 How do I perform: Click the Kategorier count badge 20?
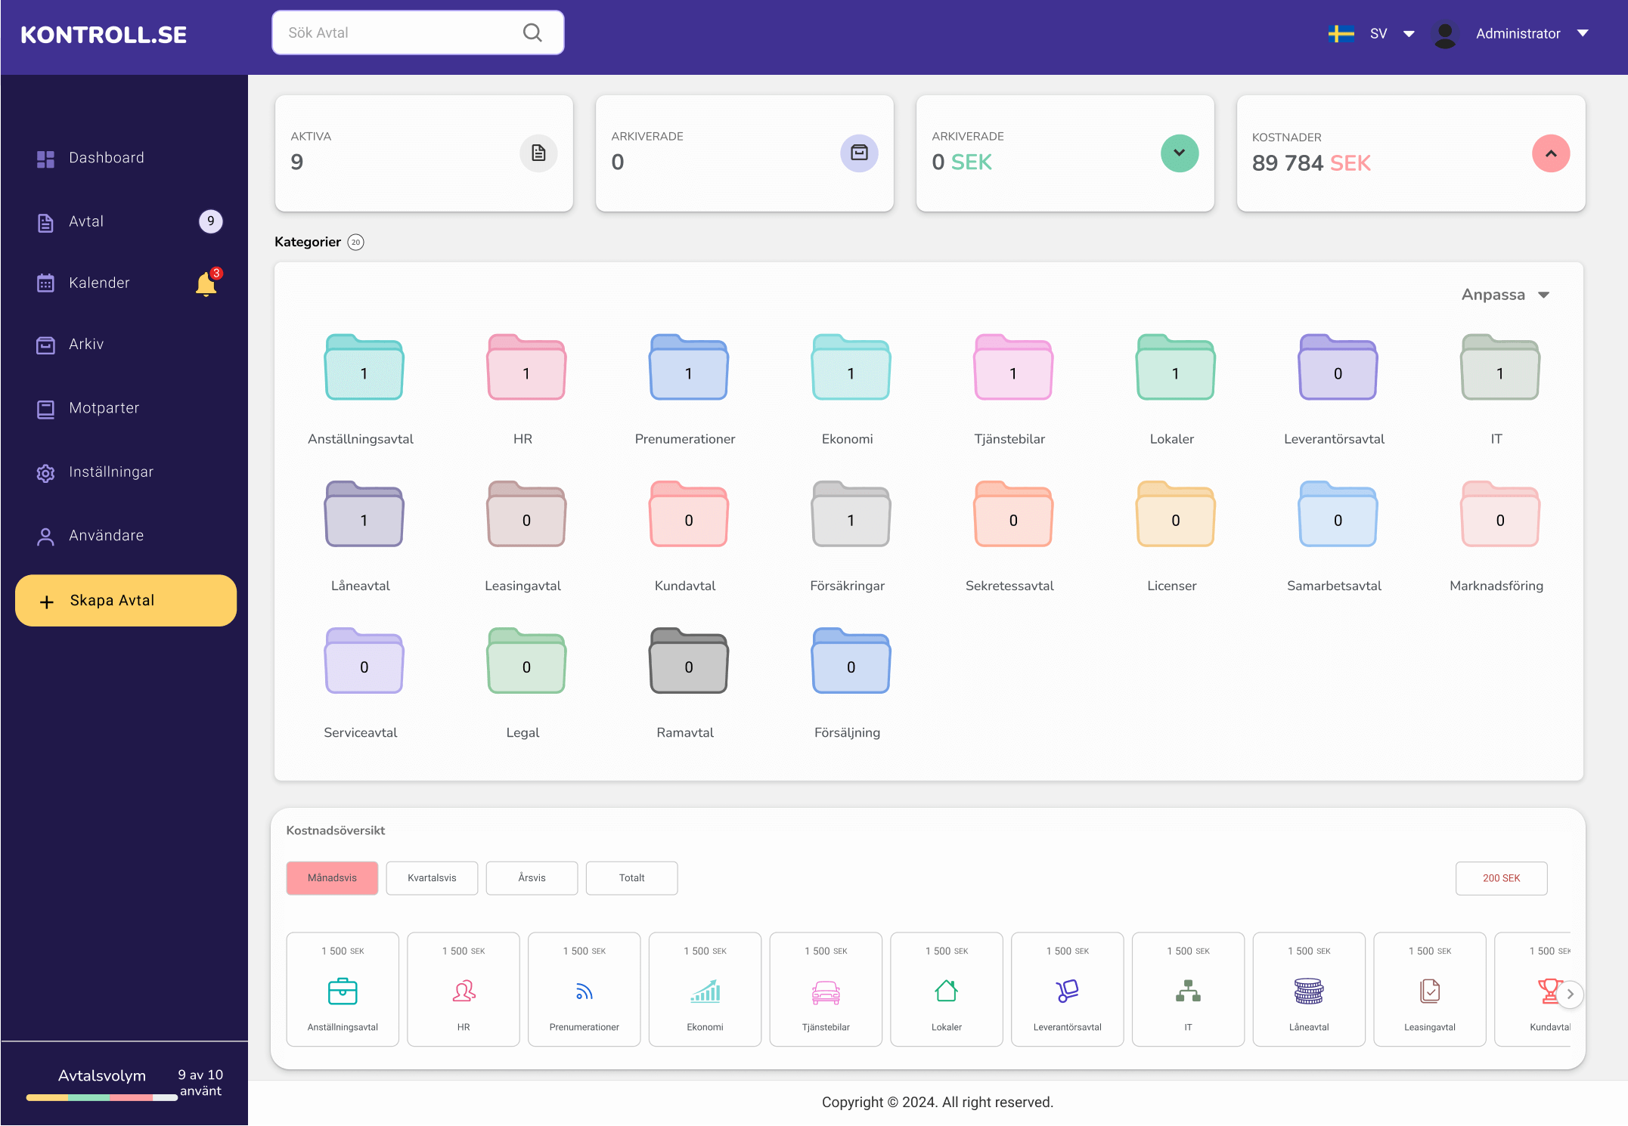point(355,243)
